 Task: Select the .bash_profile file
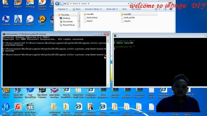pos(128,17)
